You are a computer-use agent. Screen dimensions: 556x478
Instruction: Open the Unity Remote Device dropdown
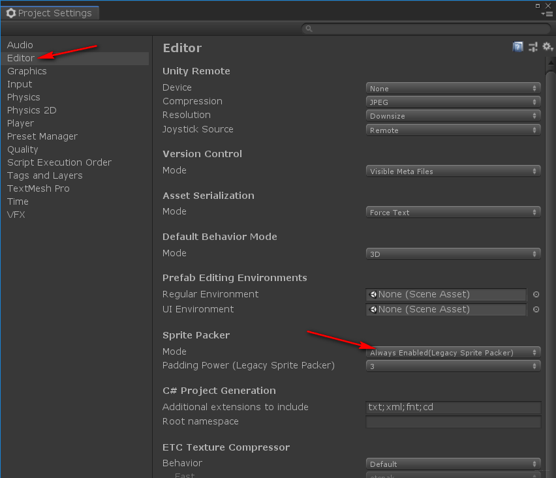tap(453, 88)
